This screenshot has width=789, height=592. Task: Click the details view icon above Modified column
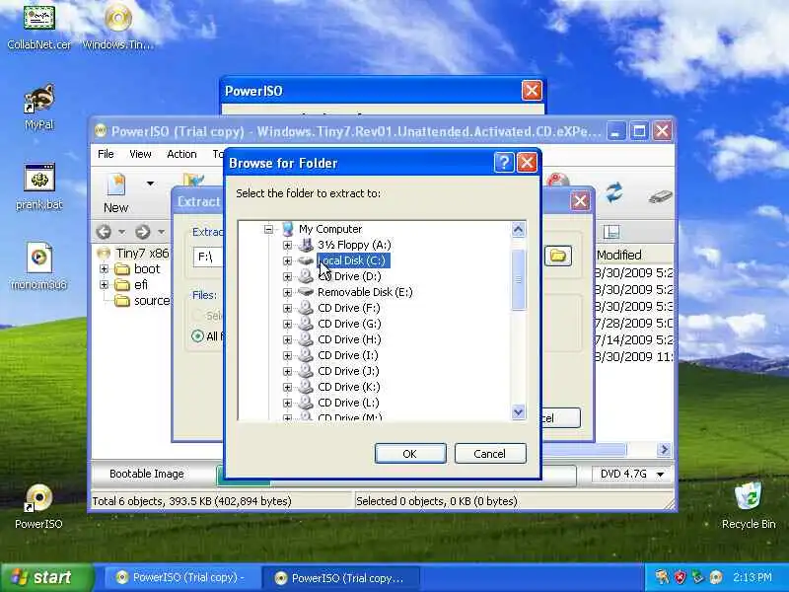(x=610, y=232)
